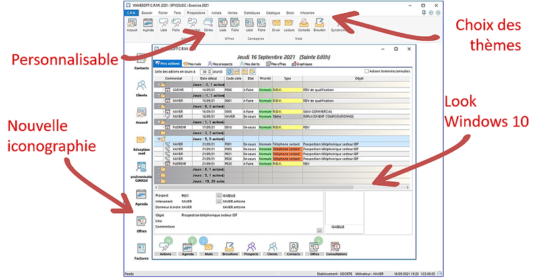Open Factures in the left sidebar
Viewport: 534px width, 278px height.
point(141,250)
